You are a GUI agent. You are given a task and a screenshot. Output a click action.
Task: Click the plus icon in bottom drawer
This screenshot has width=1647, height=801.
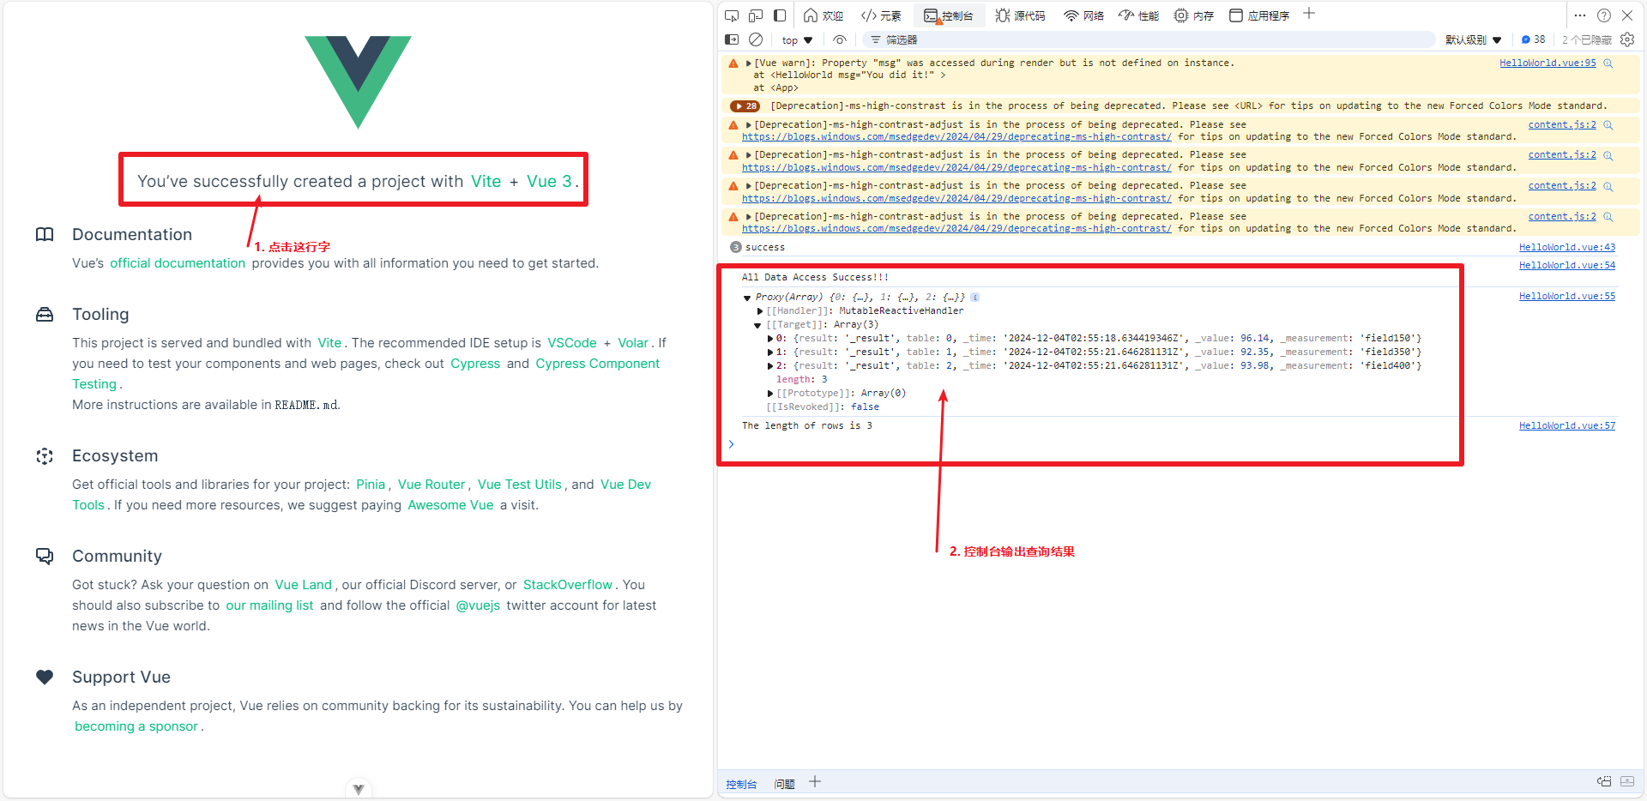[815, 782]
